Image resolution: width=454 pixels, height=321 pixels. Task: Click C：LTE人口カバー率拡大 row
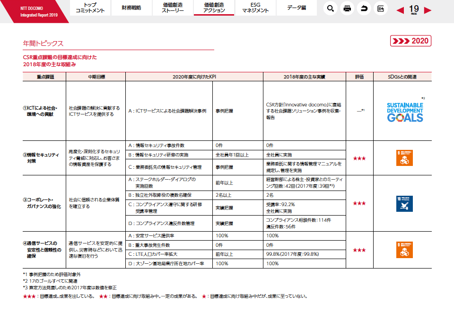(x=169, y=254)
